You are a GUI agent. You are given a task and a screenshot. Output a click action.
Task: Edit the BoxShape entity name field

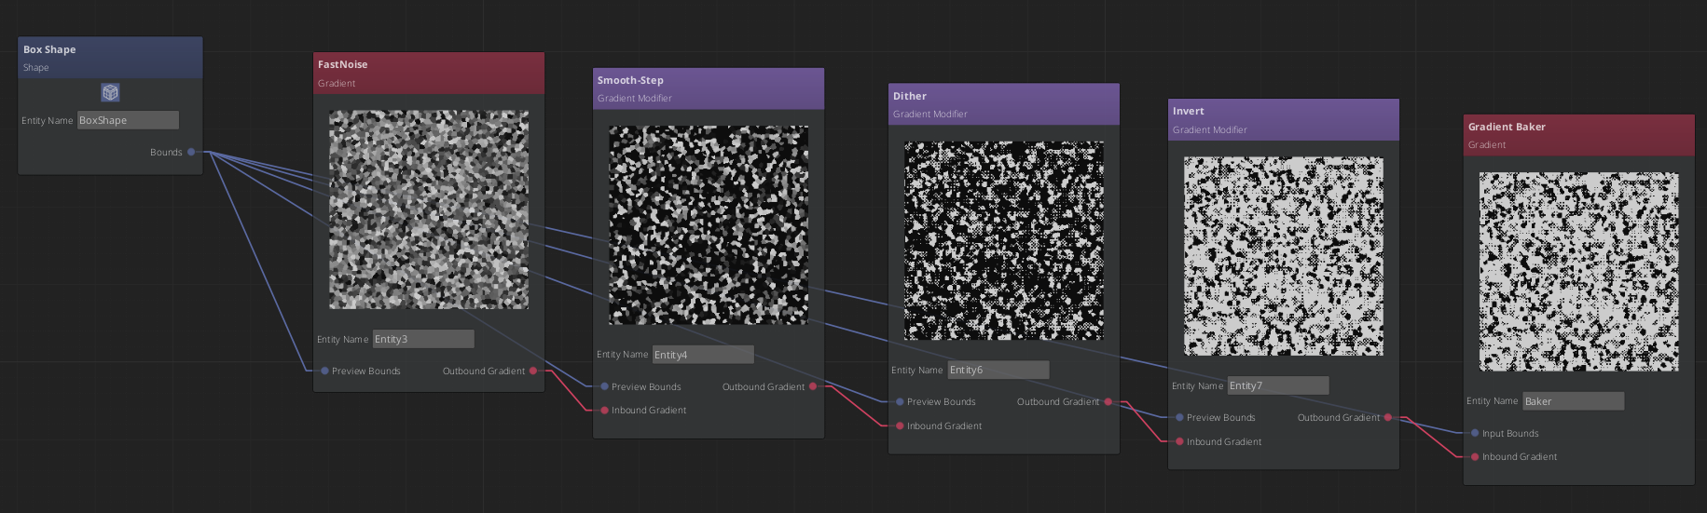128,120
